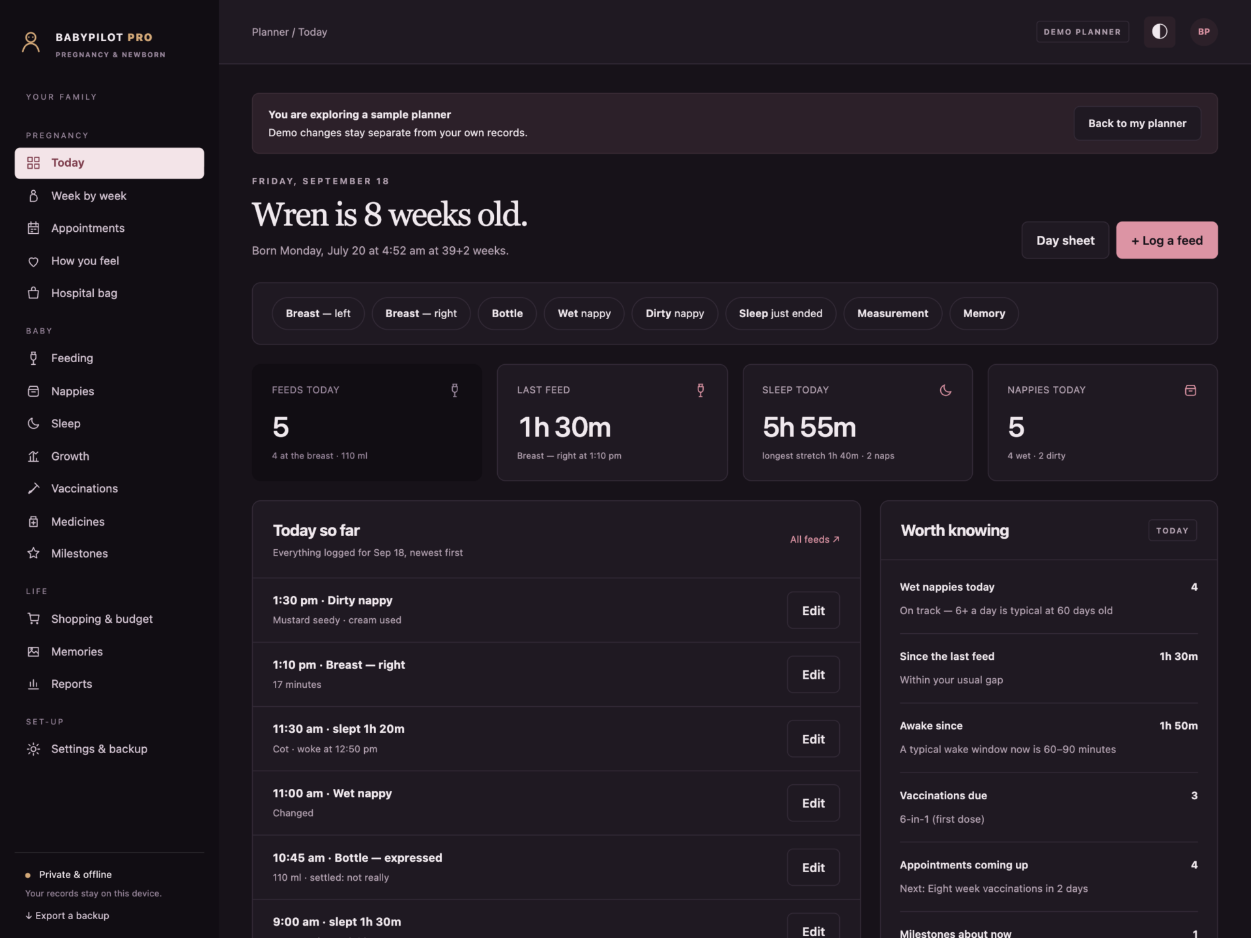Toggle the dark/light theme icon
The height and width of the screenshot is (938, 1251).
[1159, 32]
